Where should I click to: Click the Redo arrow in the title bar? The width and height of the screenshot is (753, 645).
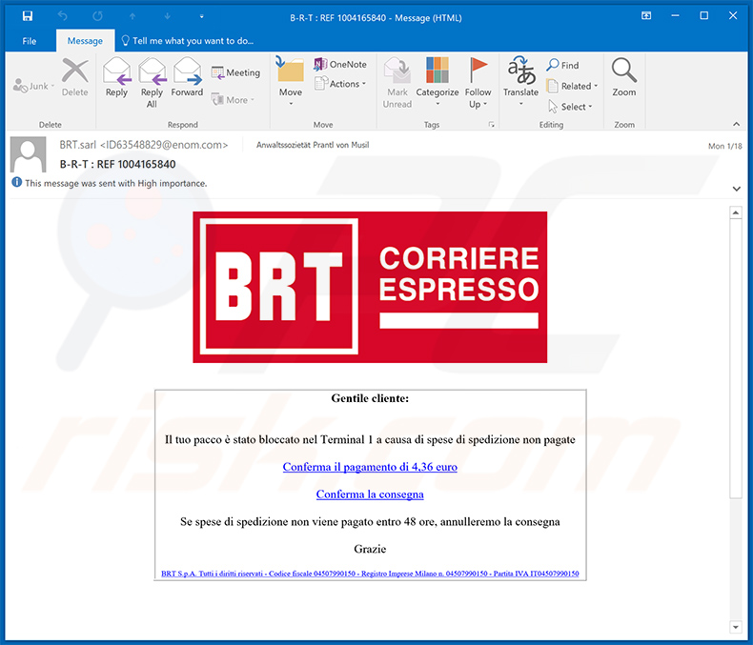coord(97,16)
